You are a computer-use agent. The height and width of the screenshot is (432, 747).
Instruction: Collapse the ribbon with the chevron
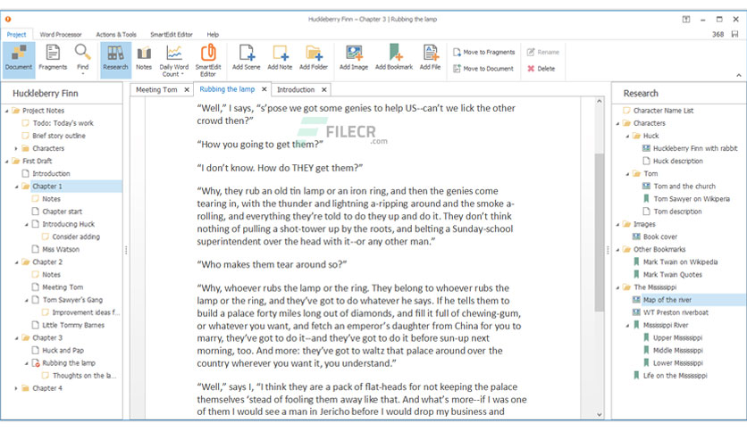(x=738, y=75)
